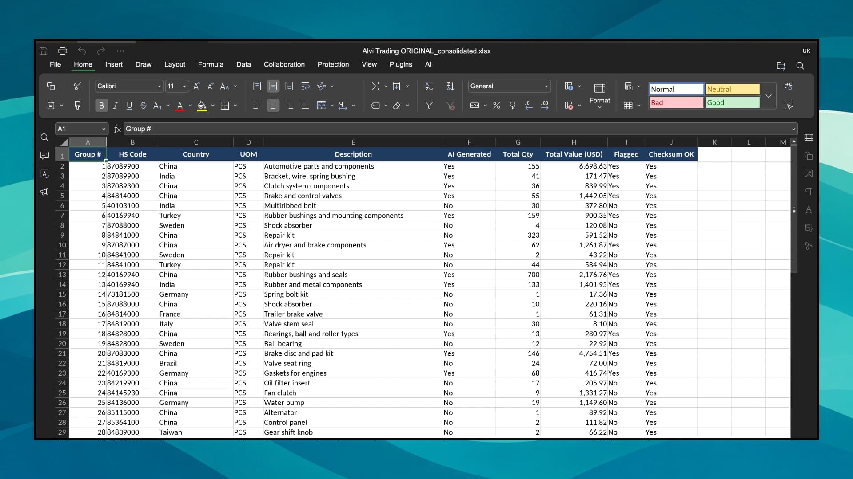Toggle align bottom

[289, 86]
